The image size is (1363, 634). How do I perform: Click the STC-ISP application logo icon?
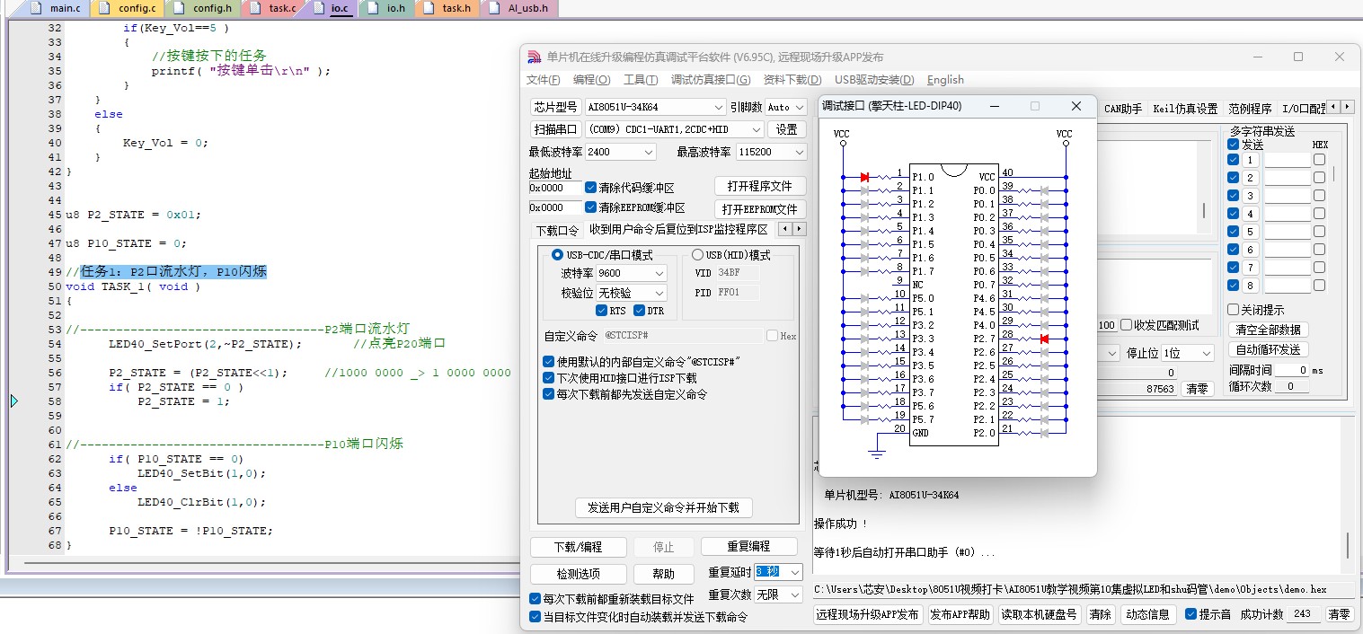coord(534,57)
